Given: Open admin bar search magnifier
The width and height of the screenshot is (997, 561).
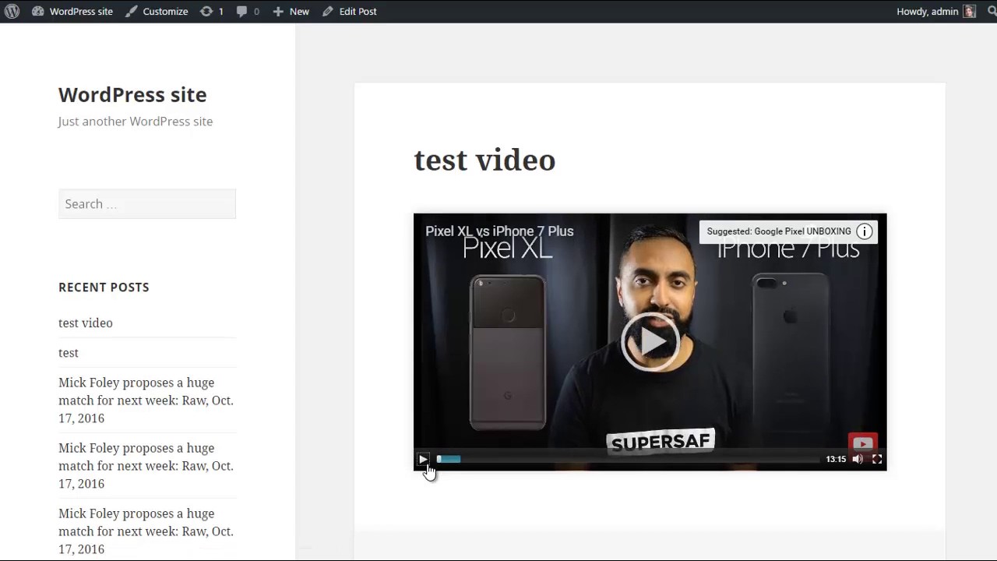Looking at the screenshot, I should pyautogui.click(x=992, y=11).
